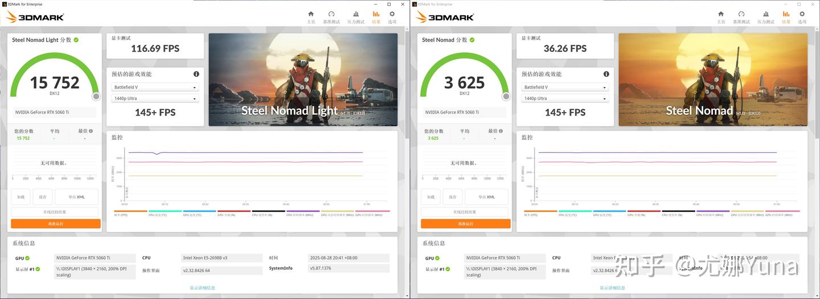820x299 pixels.
Task: Open Battlefield V dropdown under 116.69 FPS
Action: [x=155, y=88]
